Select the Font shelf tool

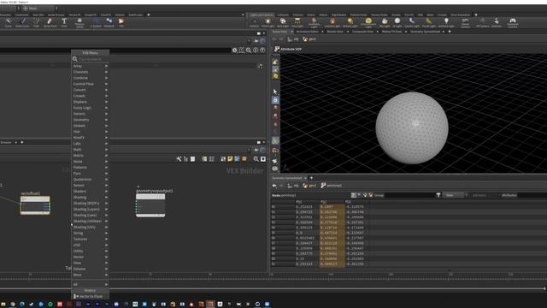tap(64, 23)
